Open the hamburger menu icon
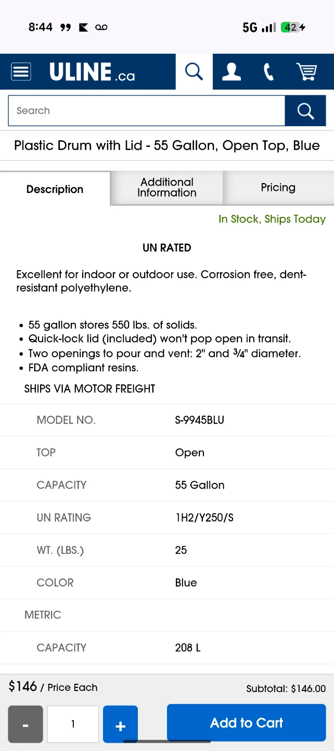The image size is (334, 751). point(21,71)
